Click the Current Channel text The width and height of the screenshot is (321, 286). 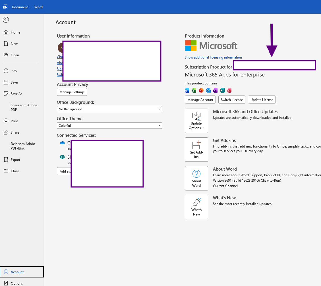tap(225, 186)
